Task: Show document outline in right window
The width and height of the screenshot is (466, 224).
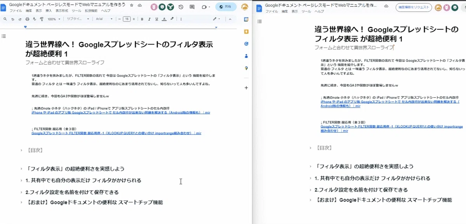Action: [x=259, y=21]
